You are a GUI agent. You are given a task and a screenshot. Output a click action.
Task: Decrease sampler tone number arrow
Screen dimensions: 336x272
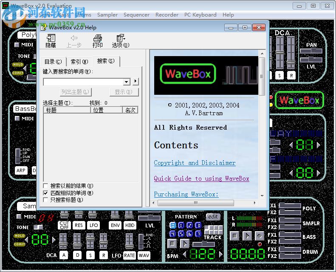click(x=27, y=240)
